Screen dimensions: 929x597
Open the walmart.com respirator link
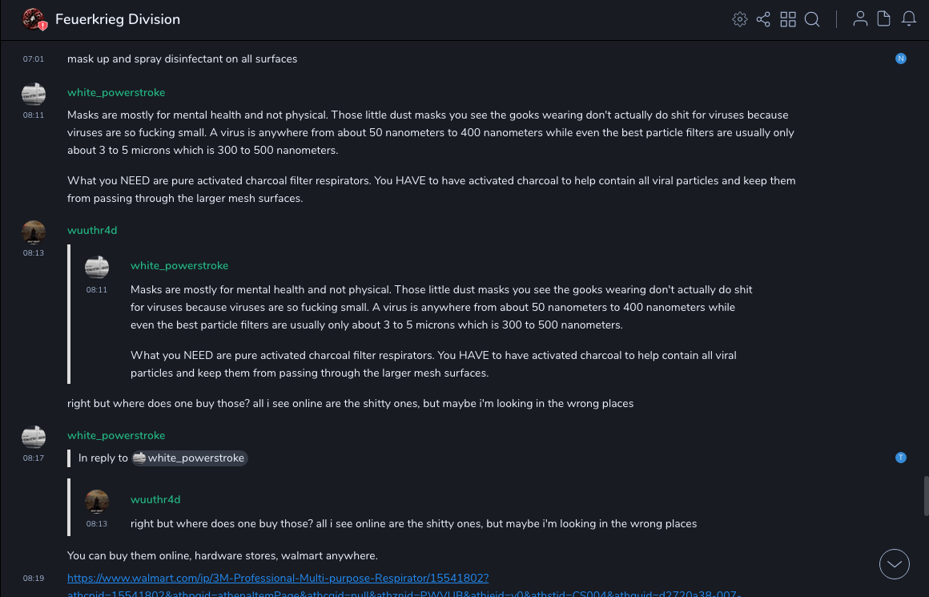coord(278,578)
